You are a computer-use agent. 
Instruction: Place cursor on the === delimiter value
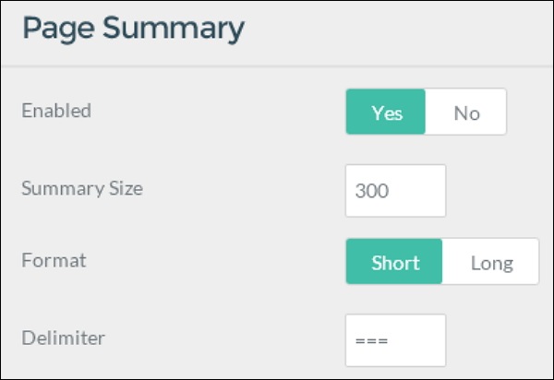[371, 340]
